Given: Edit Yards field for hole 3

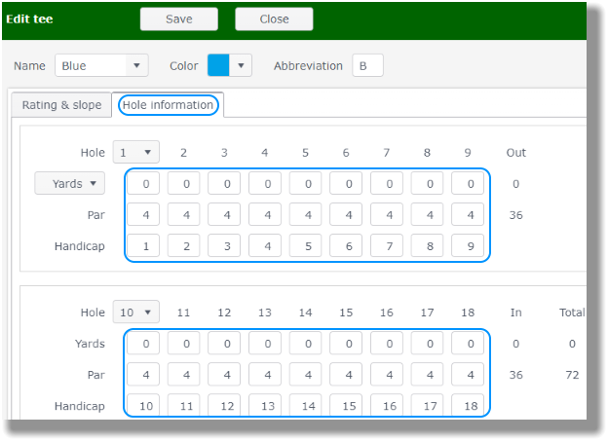Looking at the screenshot, I should click(224, 183).
